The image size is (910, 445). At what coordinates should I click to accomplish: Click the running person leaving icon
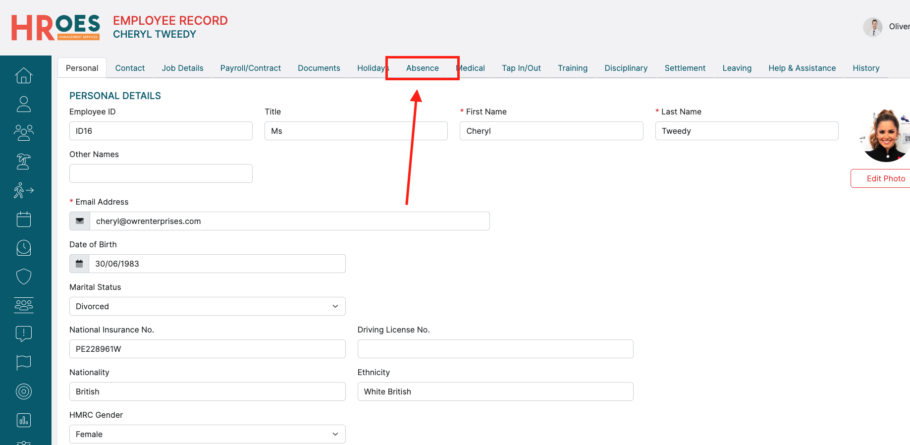[x=24, y=190]
